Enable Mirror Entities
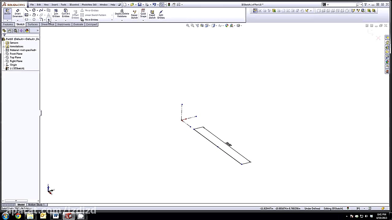 click(x=92, y=10)
